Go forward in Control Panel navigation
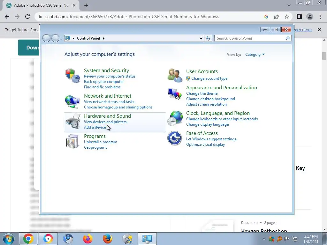This screenshot has width=327, height=245. click(x=55, y=38)
